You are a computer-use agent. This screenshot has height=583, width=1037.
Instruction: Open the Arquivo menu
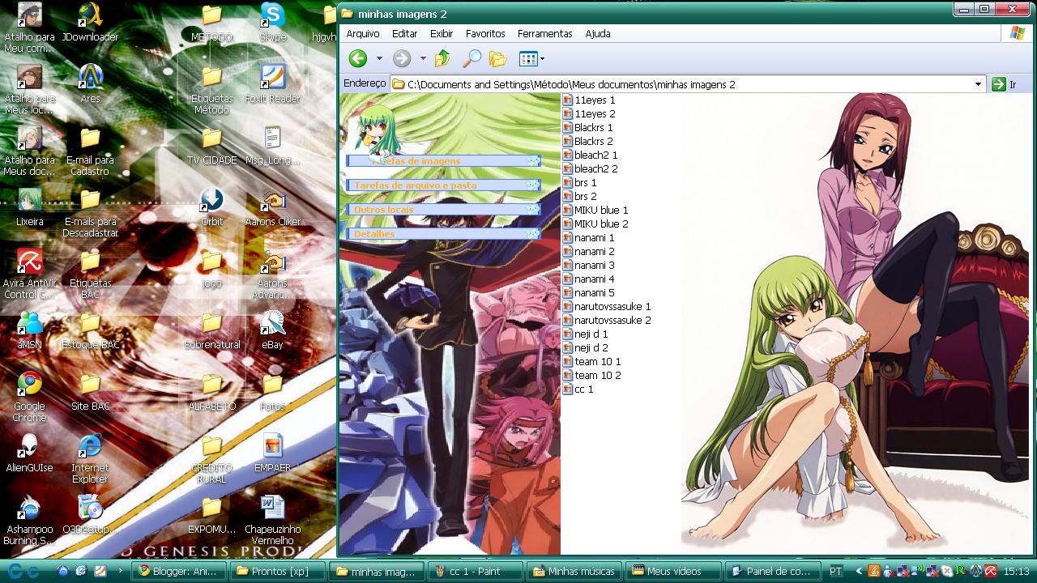point(363,34)
